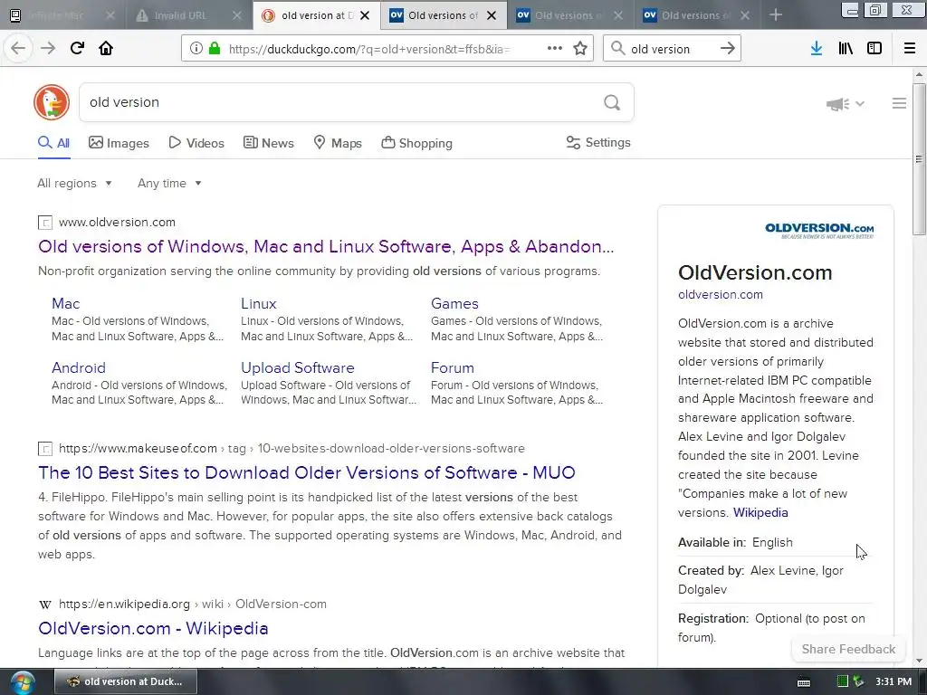Open 'The 10 Best Sites to Download' result
This screenshot has height=695, width=927.
(307, 472)
